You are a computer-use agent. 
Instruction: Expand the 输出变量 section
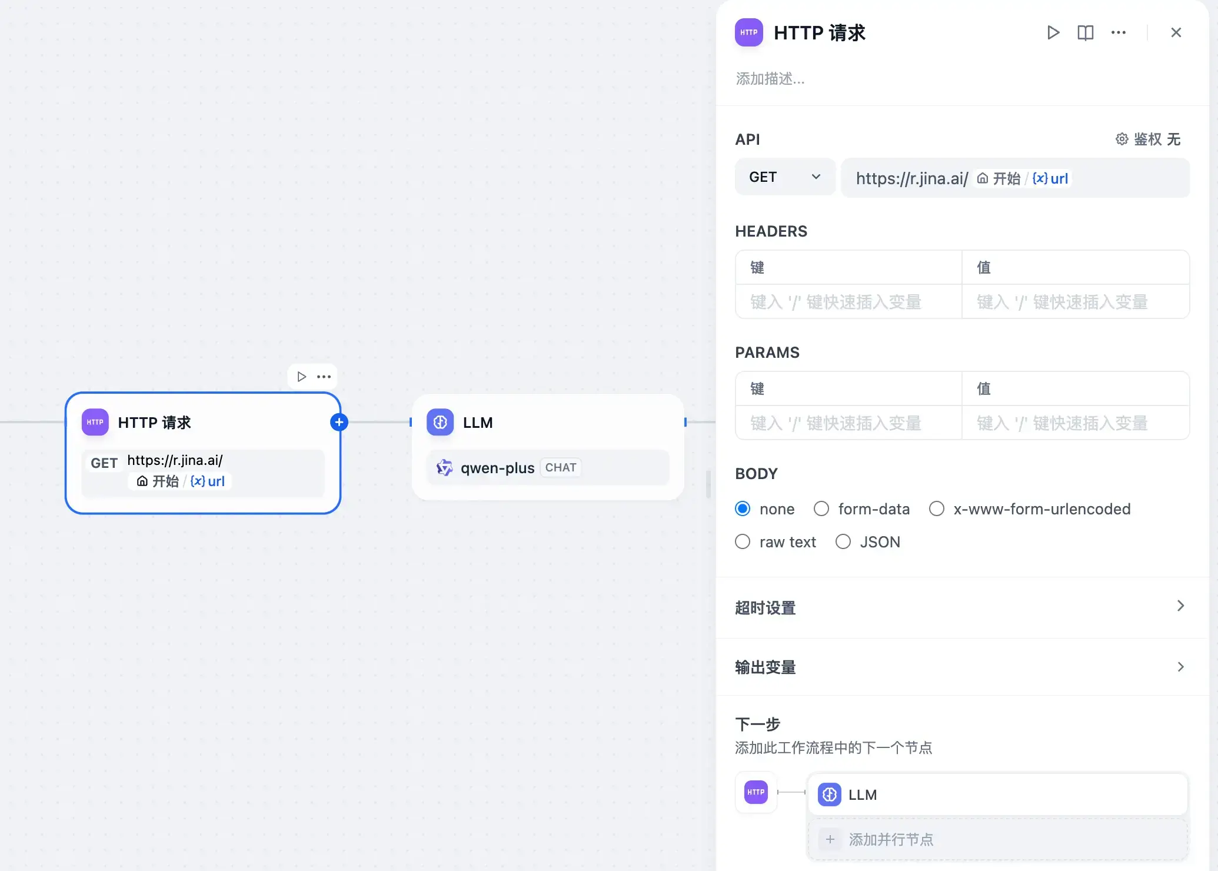962,667
